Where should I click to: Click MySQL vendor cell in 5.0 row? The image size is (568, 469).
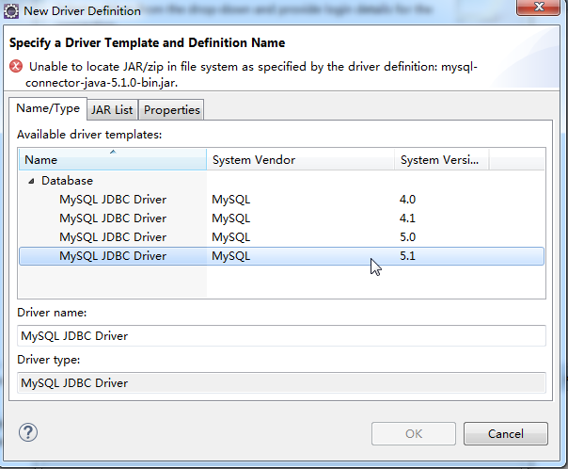[x=231, y=237]
